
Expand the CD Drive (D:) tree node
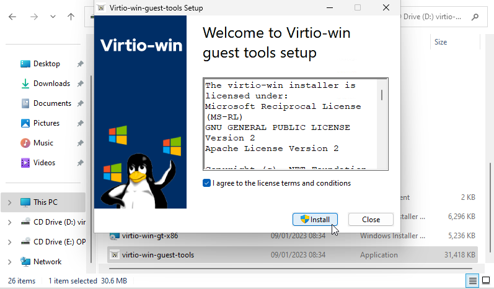tap(9, 222)
